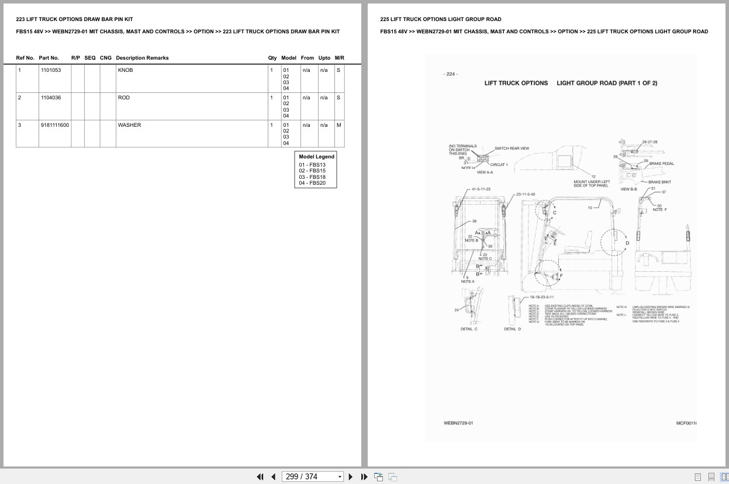Select the WASHER description cell

(191, 134)
